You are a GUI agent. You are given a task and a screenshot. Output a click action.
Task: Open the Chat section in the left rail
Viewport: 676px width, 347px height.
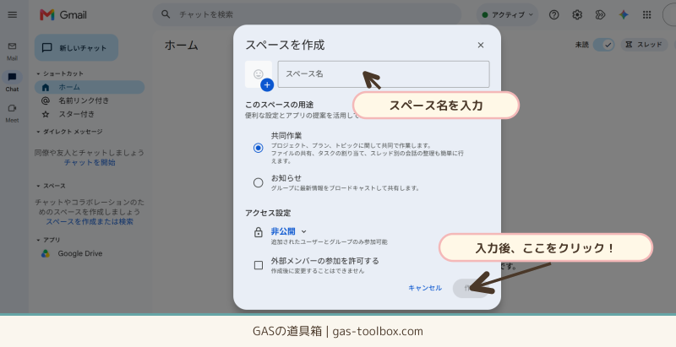point(12,82)
